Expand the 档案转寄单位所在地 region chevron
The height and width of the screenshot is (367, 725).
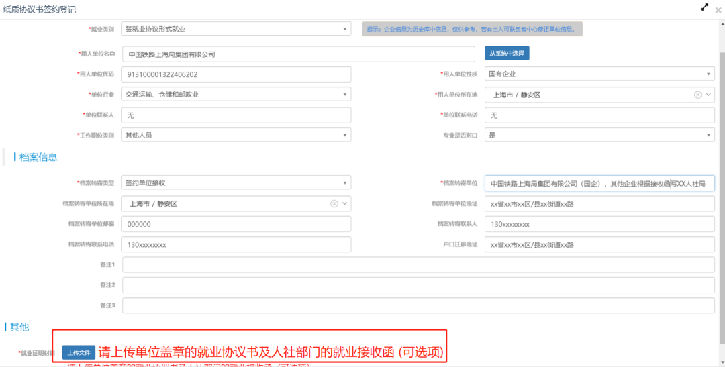pos(344,204)
